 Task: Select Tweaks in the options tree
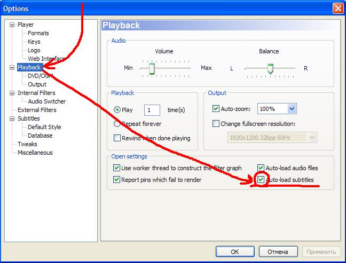click(27, 144)
